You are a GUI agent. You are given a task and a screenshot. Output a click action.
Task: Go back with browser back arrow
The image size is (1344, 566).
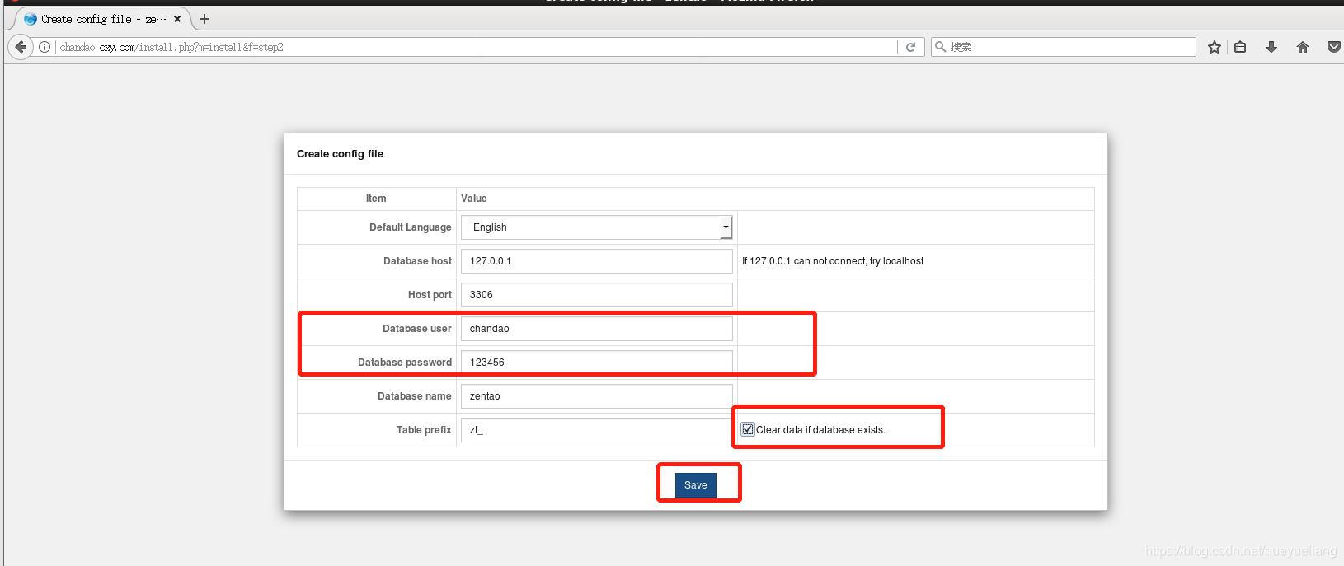coord(21,47)
